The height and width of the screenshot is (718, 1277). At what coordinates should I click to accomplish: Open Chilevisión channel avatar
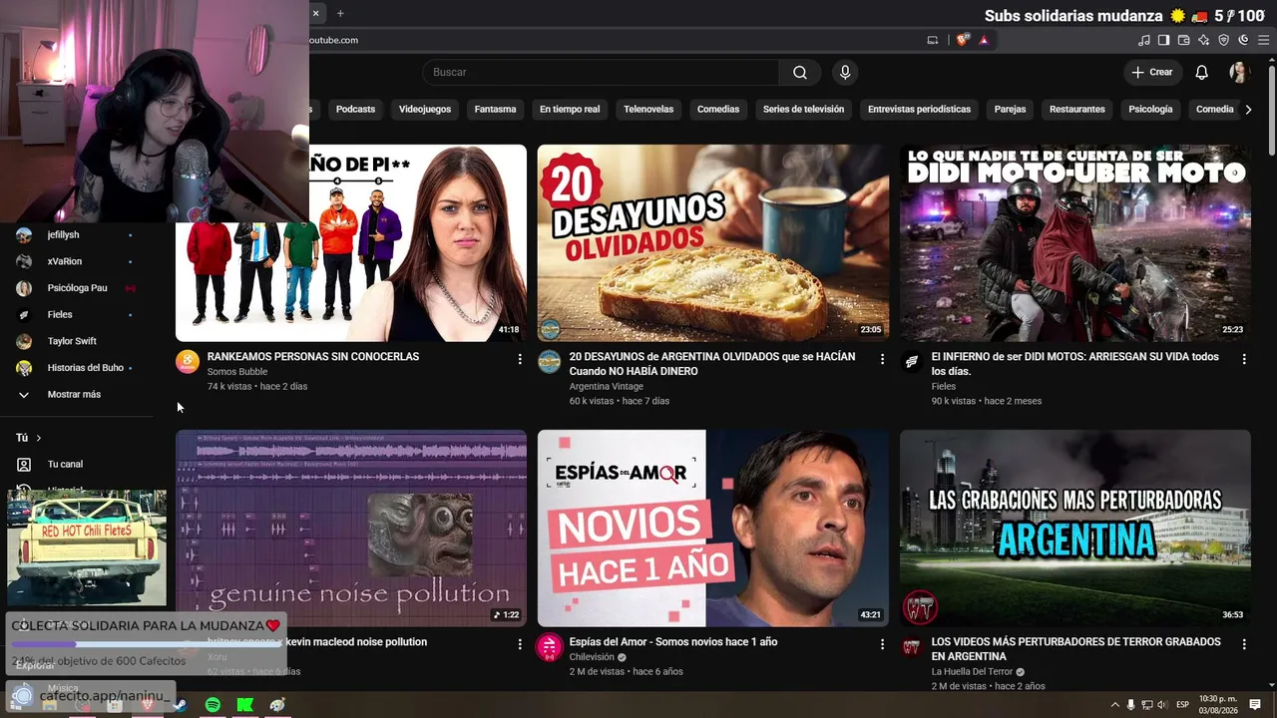pyautogui.click(x=550, y=647)
